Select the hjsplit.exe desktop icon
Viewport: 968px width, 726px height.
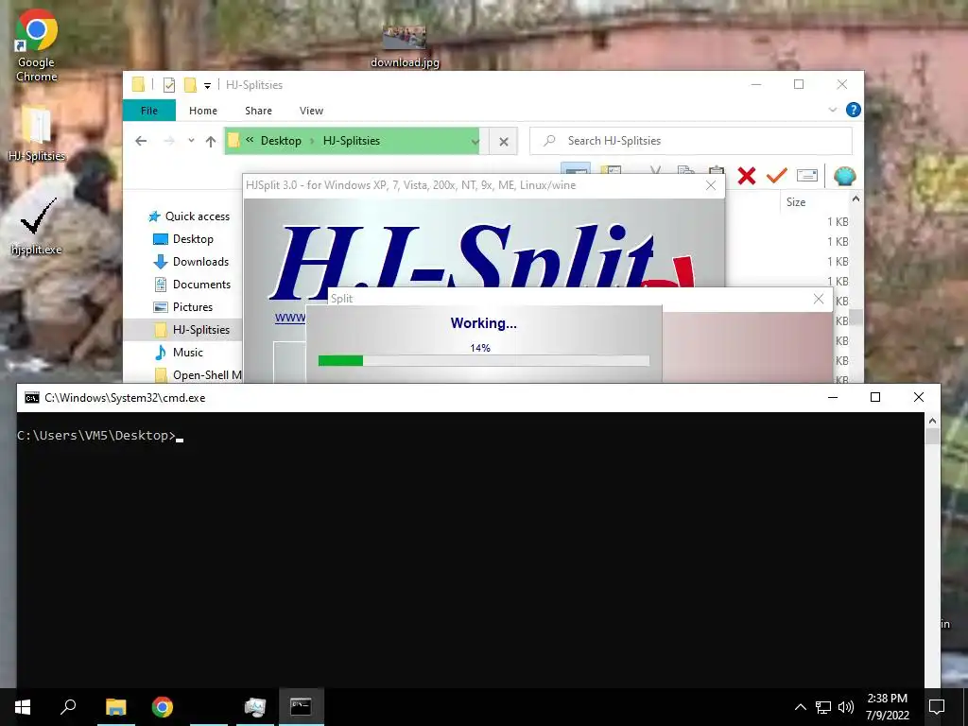point(37,227)
